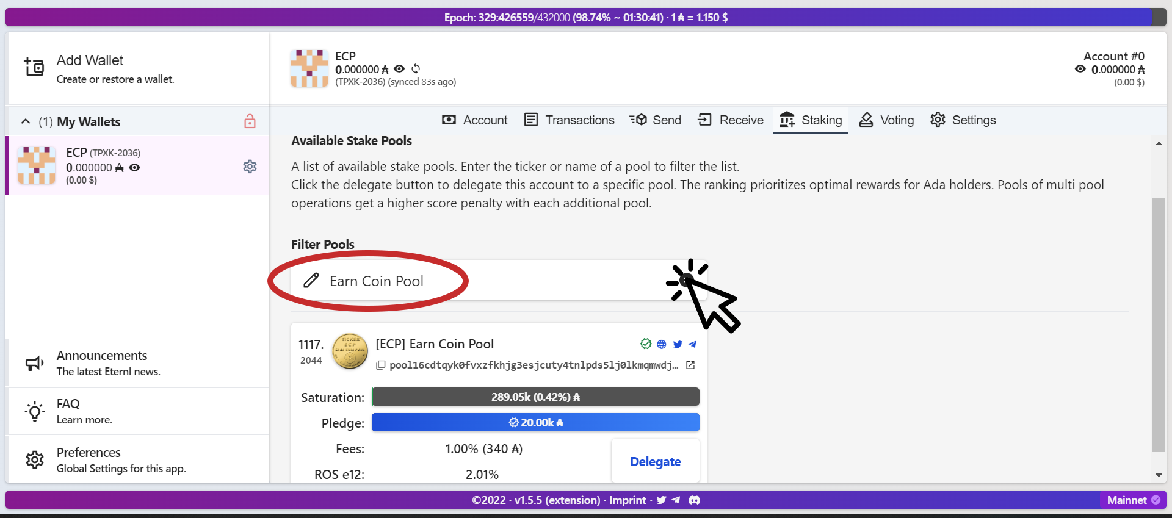Screen dimensions: 1172x518
Task: Click the vertical scrollbar thumb
Action: (1159, 325)
